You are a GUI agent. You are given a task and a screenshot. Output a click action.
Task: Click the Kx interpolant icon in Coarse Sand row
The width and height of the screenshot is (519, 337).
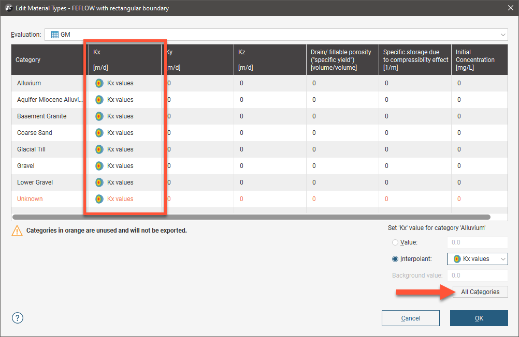99,133
